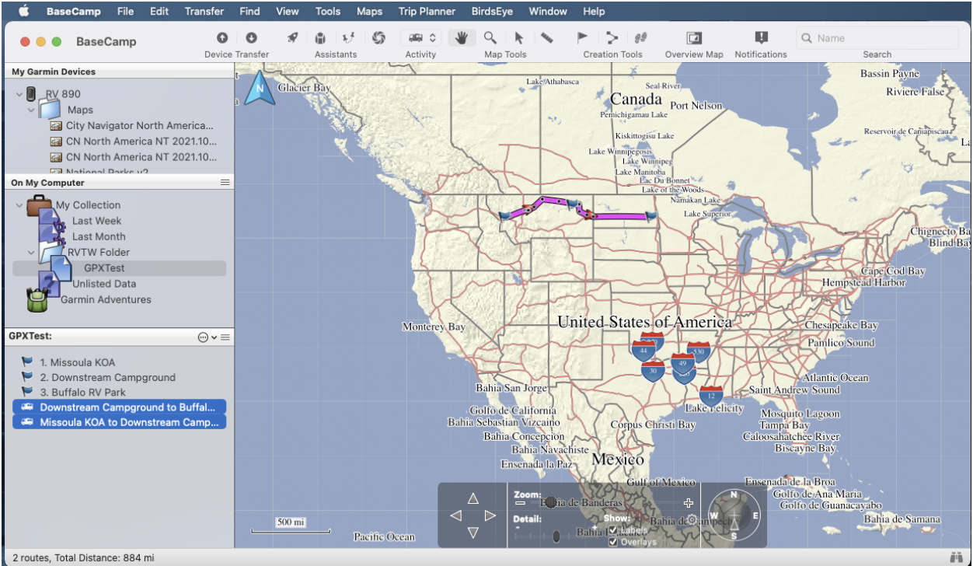
Task: Pan the map right with the right arrow
Action: [490, 515]
